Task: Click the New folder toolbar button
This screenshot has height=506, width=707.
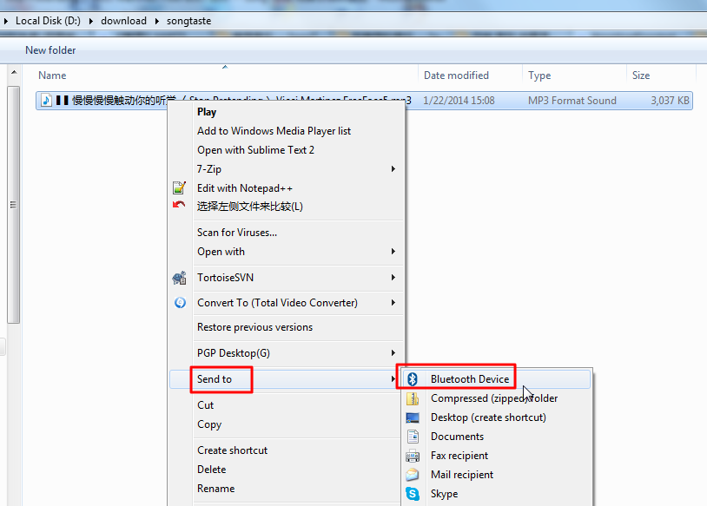Action: click(x=50, y=50)
